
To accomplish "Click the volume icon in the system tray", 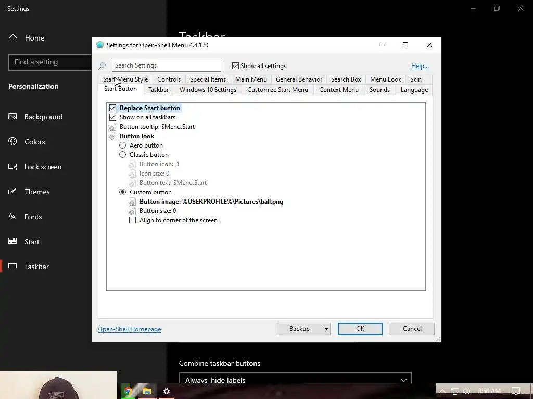I will [467, 391].
